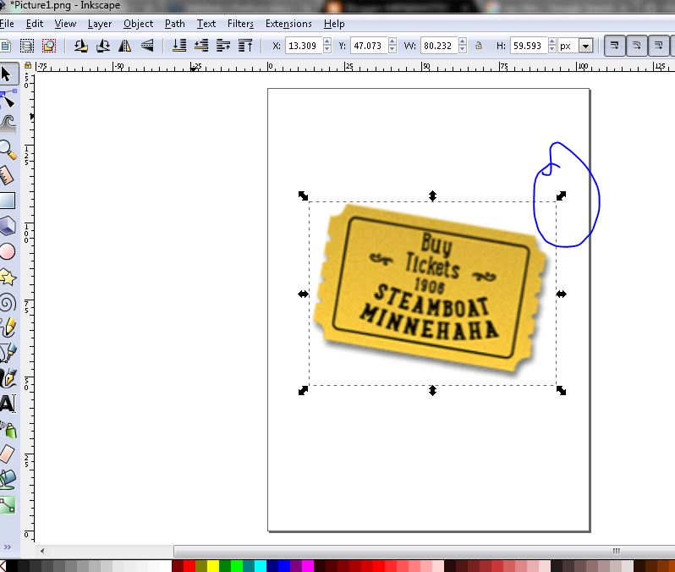Image resolution: width=675 pixels, height=572 pixels.
Task: Raise selection to top
Action: click(x=245, y=46)
